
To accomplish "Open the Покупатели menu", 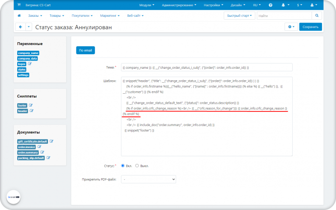I will click(x=82, y=16).
